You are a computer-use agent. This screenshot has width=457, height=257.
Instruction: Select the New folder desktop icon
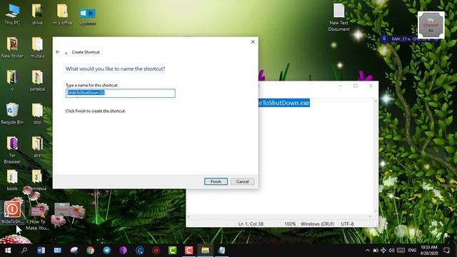[x=12, y=48]
